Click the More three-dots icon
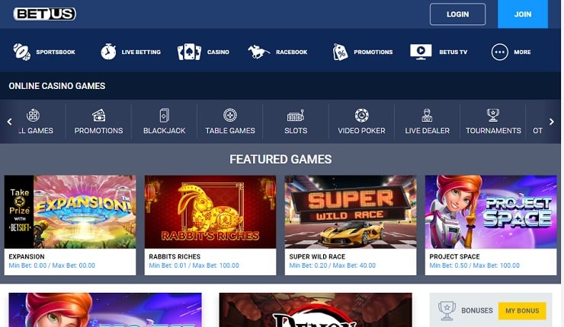 [500, 52]
